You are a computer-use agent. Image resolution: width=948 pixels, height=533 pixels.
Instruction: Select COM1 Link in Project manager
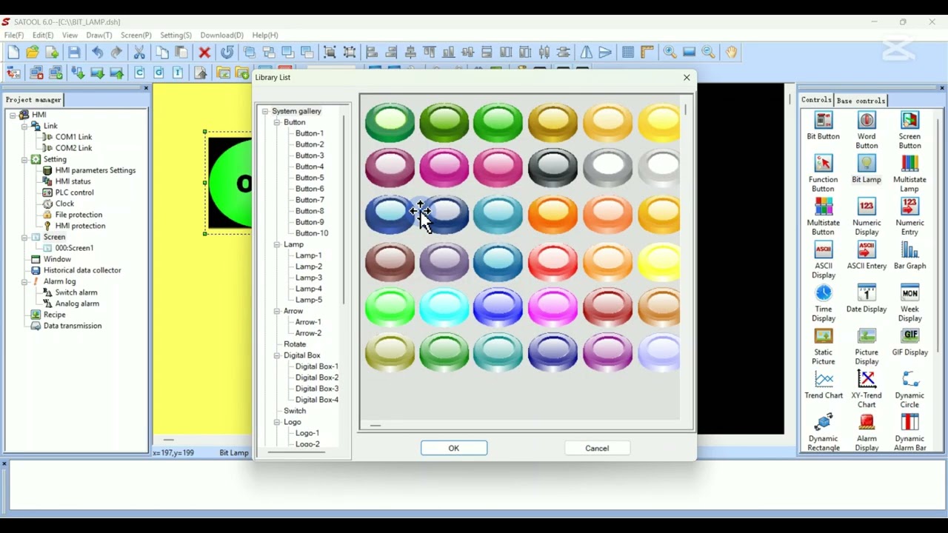coord(73,137)
